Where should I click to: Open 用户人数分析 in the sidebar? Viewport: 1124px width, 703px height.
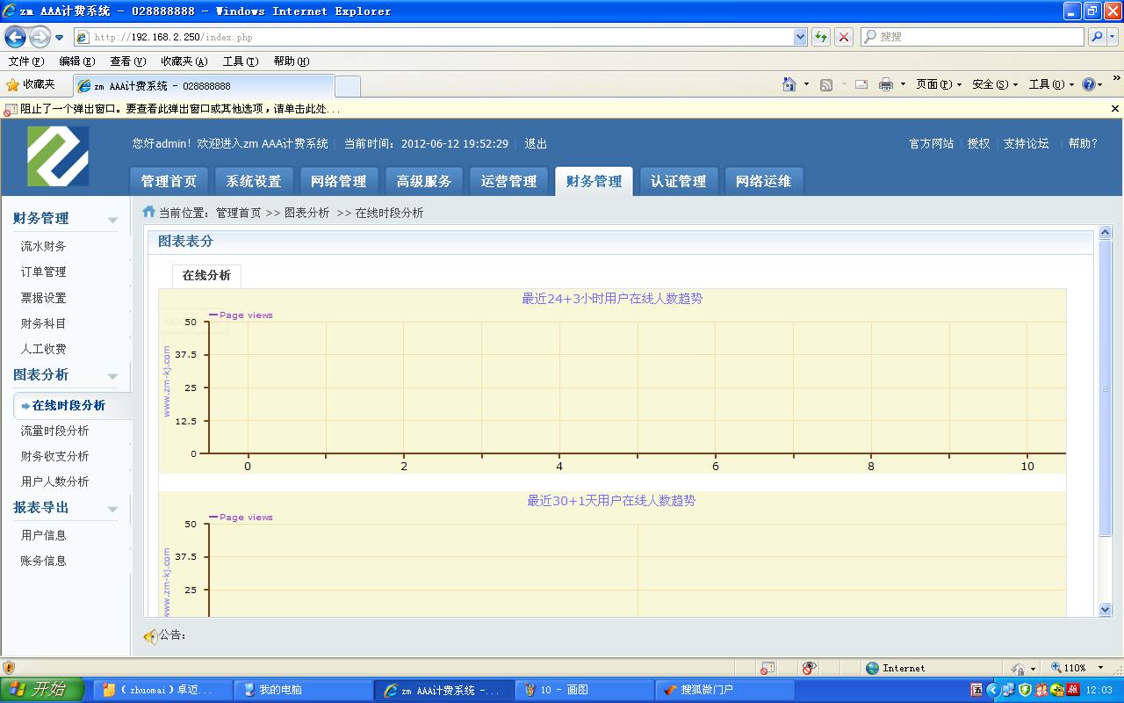(x=54, y=482)
